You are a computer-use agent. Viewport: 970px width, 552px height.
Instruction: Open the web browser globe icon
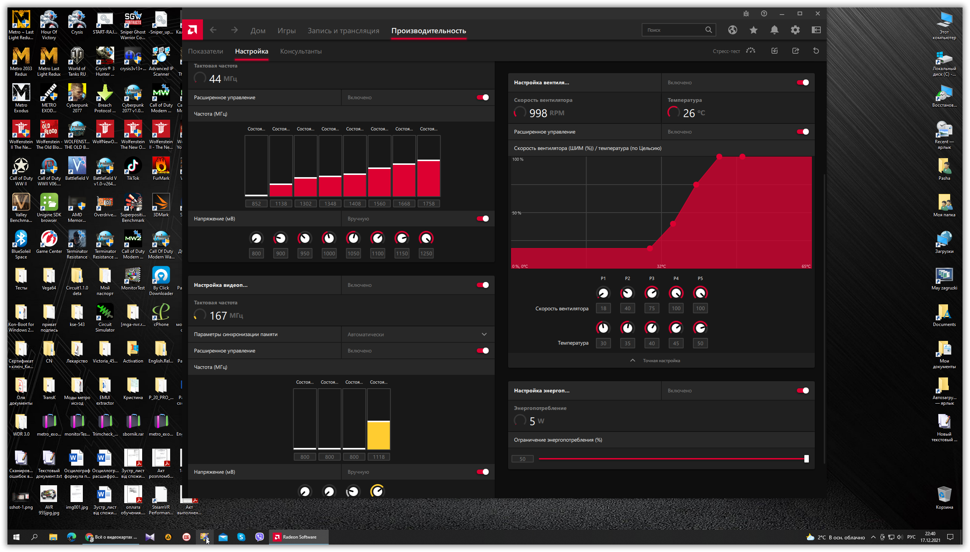point(732,30)
